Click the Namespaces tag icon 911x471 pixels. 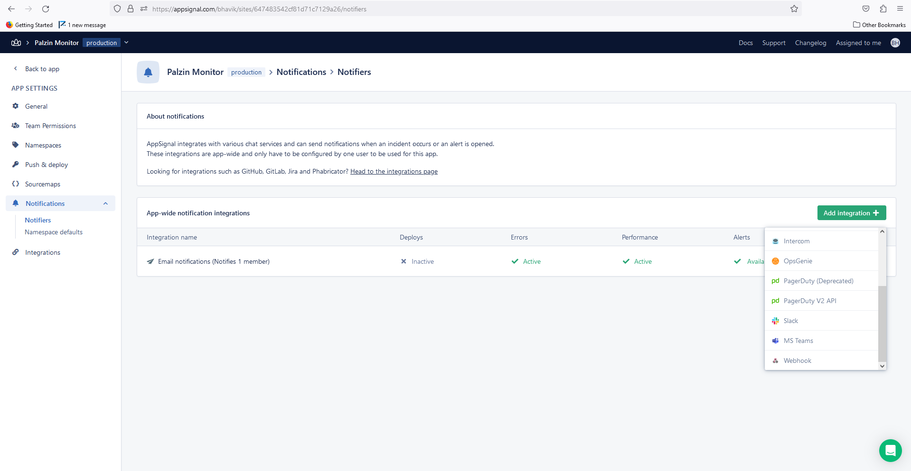click(x=16, y=145)
